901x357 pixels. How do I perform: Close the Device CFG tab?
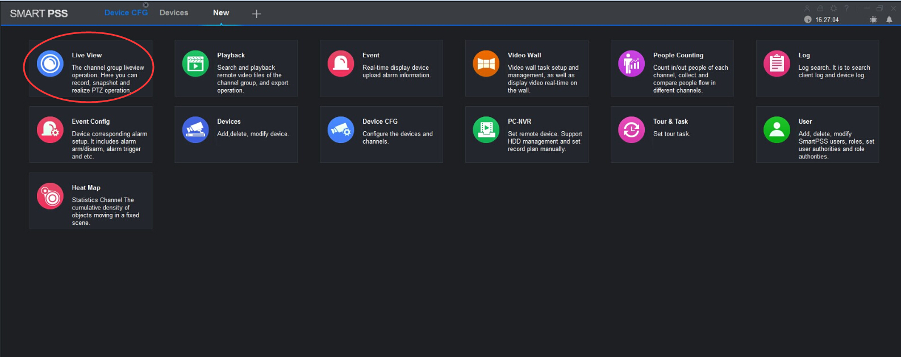[146, 5]
